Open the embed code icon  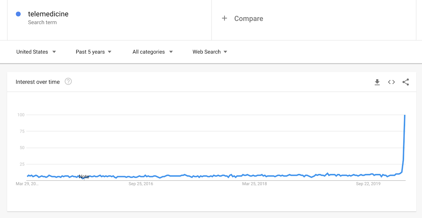tap(391, 82)
